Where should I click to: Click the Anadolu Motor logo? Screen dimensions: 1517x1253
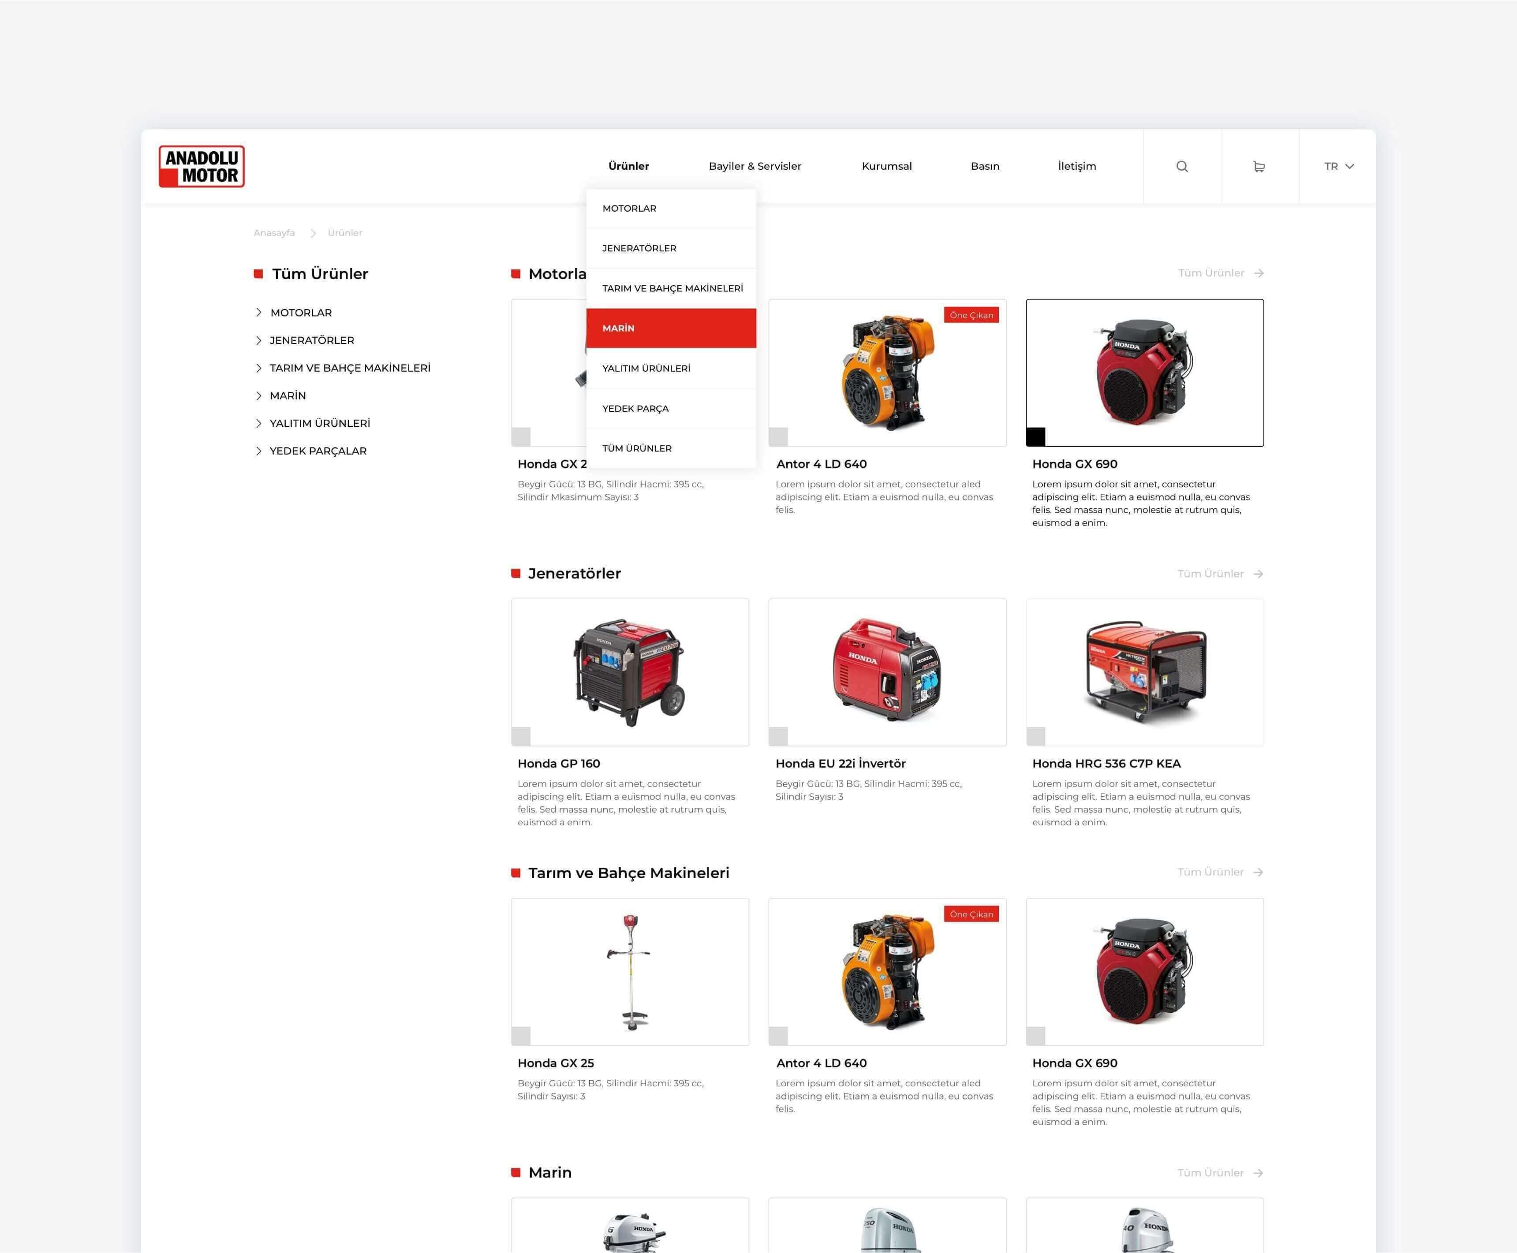[202, 167]
